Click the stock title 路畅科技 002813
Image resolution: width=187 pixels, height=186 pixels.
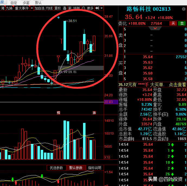(x=149, y=9)
